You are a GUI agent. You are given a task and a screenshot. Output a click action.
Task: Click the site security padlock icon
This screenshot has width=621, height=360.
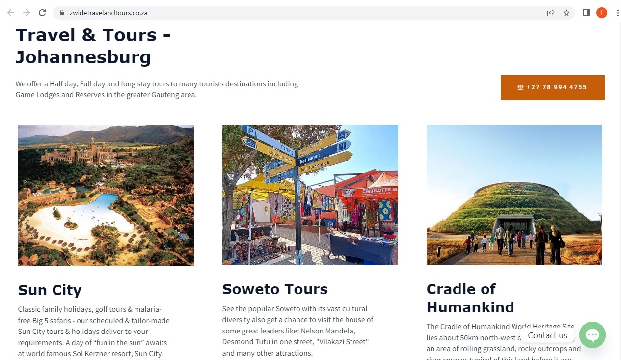(61, 12)
